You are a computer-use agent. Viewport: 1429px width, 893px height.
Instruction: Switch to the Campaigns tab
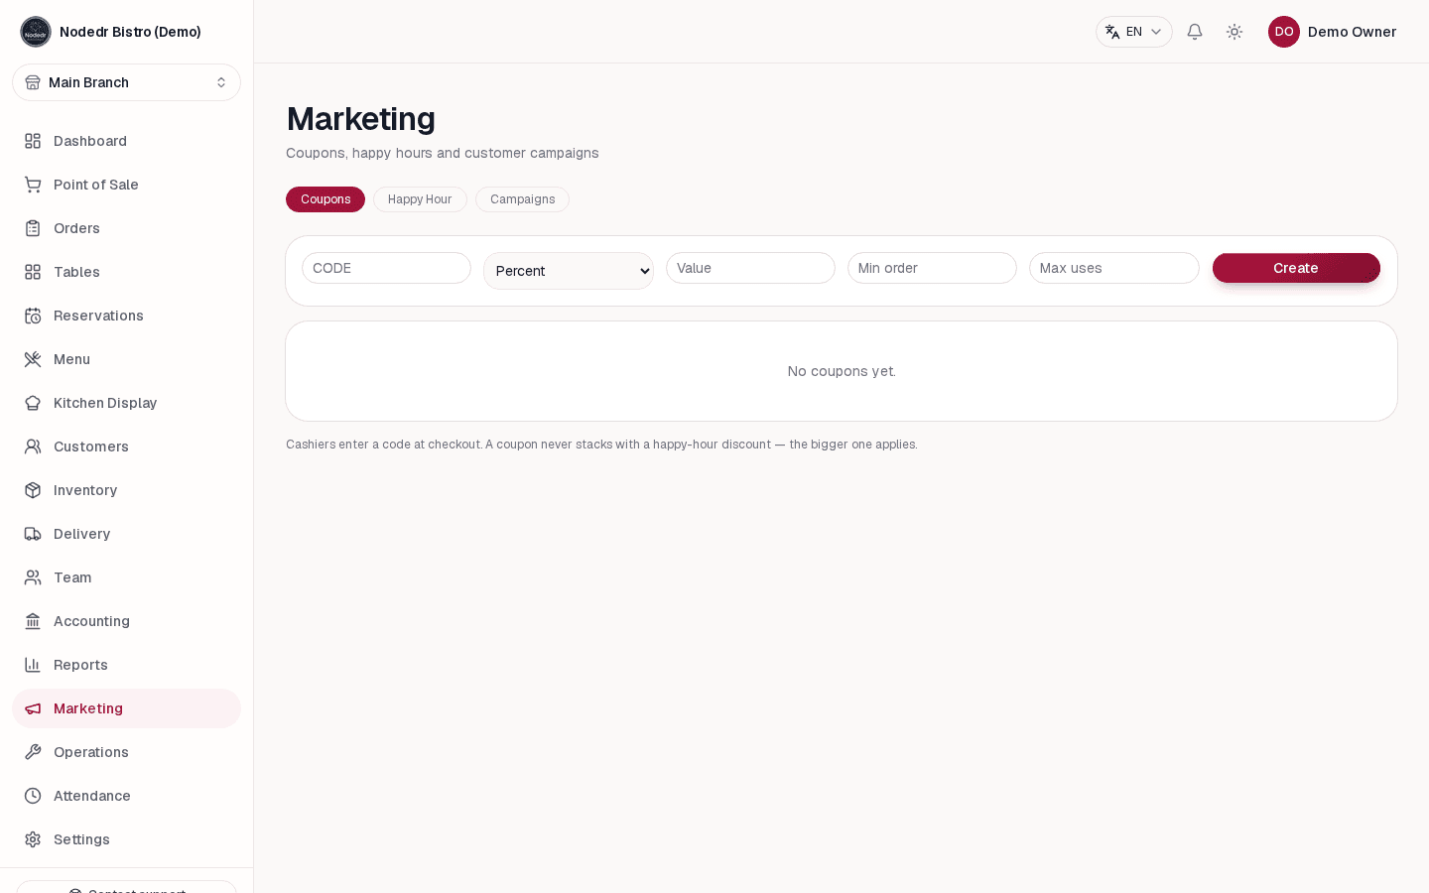click(522, 199)
